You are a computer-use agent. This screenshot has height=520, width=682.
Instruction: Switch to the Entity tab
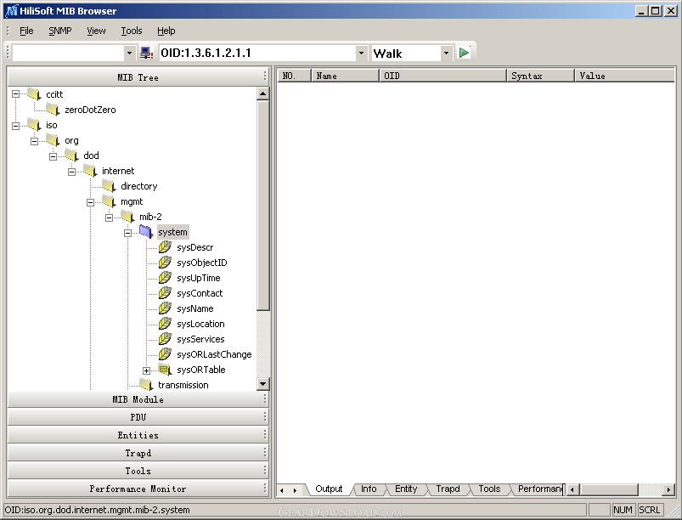pos(406,489)
